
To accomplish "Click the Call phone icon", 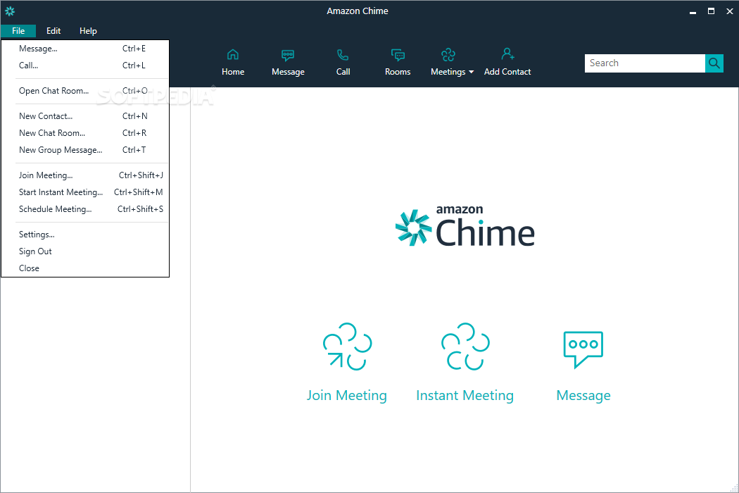I will (x=343, y=55).
